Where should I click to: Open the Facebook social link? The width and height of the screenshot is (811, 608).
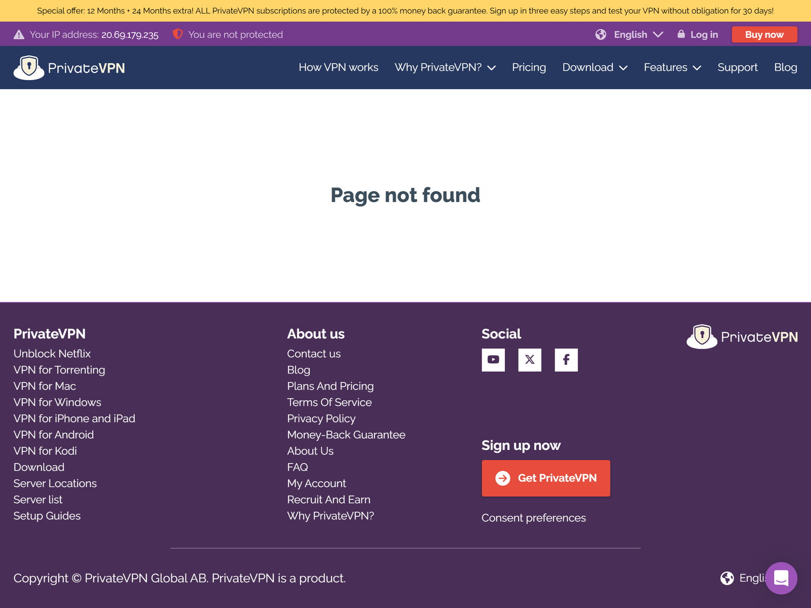(x=566, y=360)
